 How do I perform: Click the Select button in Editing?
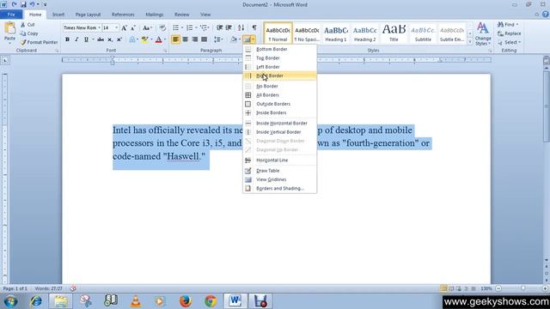510,42
